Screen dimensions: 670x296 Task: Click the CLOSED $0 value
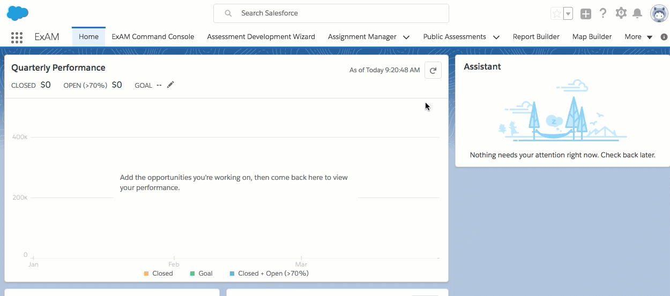click(46, 85)
